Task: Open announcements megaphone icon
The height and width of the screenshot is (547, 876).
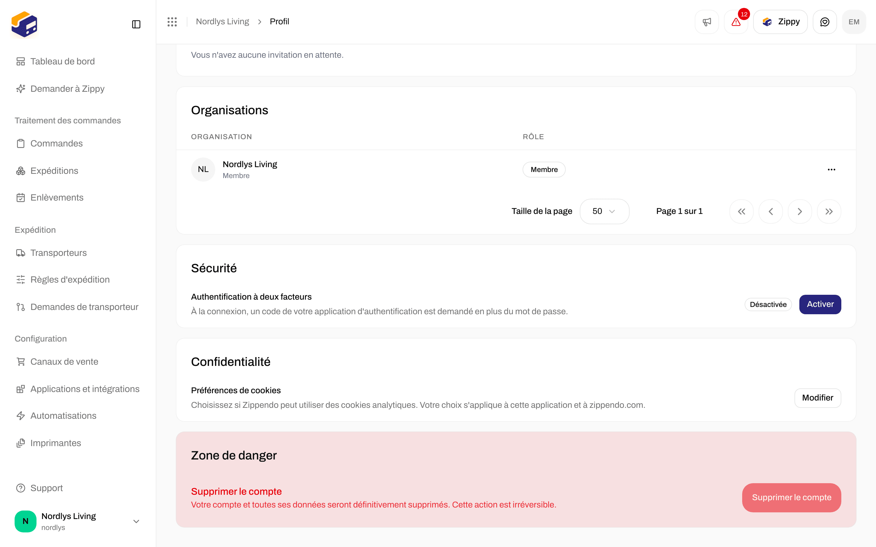Action: point(707,22)
